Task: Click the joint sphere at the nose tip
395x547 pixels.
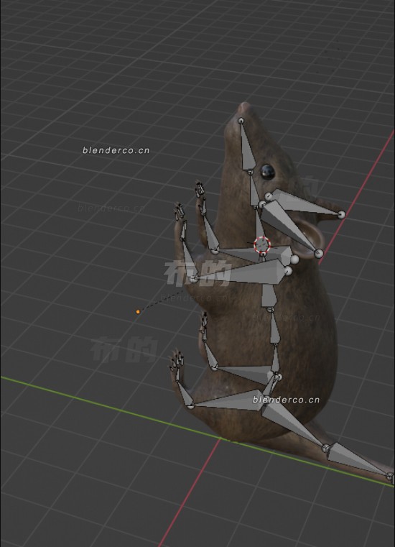Action: pos(241,121)
